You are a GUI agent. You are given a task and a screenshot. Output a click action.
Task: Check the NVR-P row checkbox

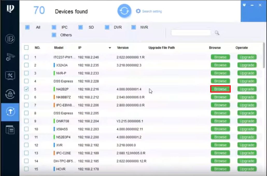point(26,73)
